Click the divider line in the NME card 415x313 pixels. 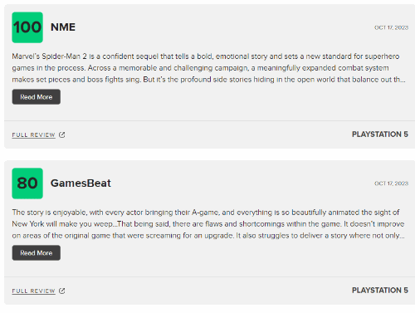[x=209, y=120]
